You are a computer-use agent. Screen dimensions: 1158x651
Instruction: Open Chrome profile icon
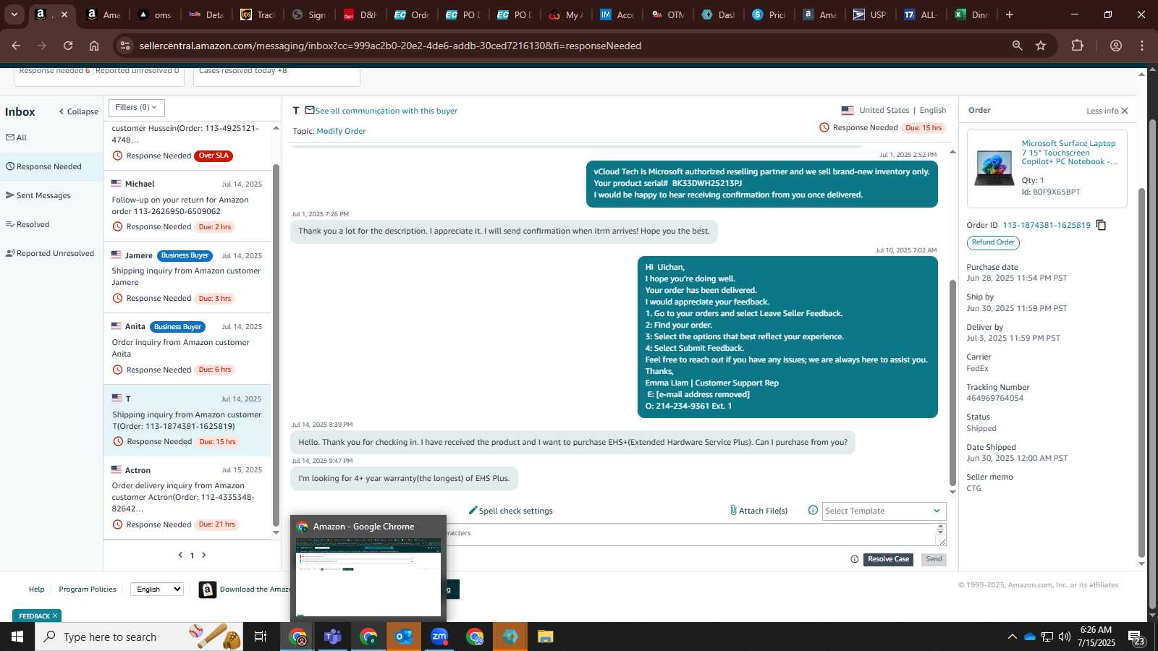tap(1116, 46)
